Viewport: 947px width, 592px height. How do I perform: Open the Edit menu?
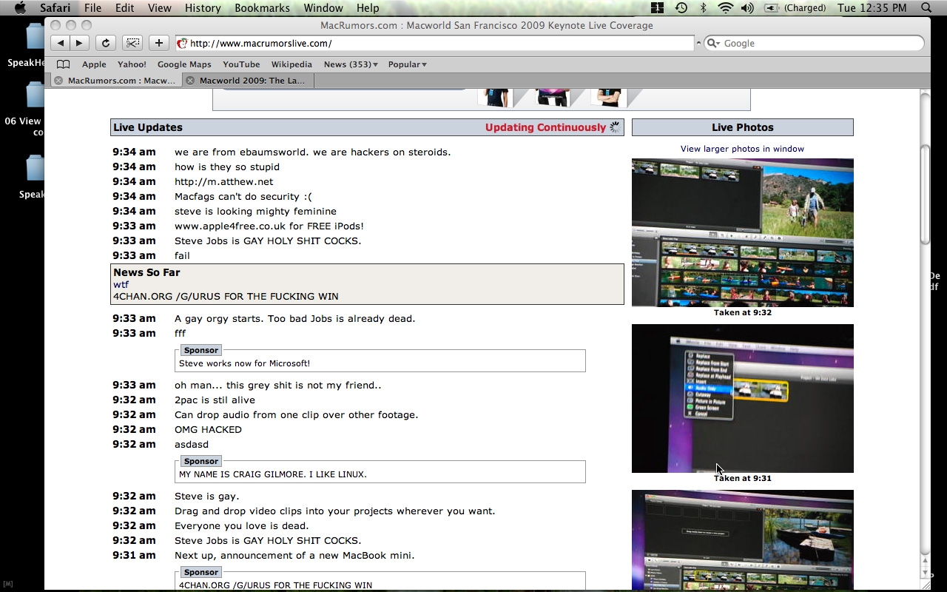[x=124, y=8]
